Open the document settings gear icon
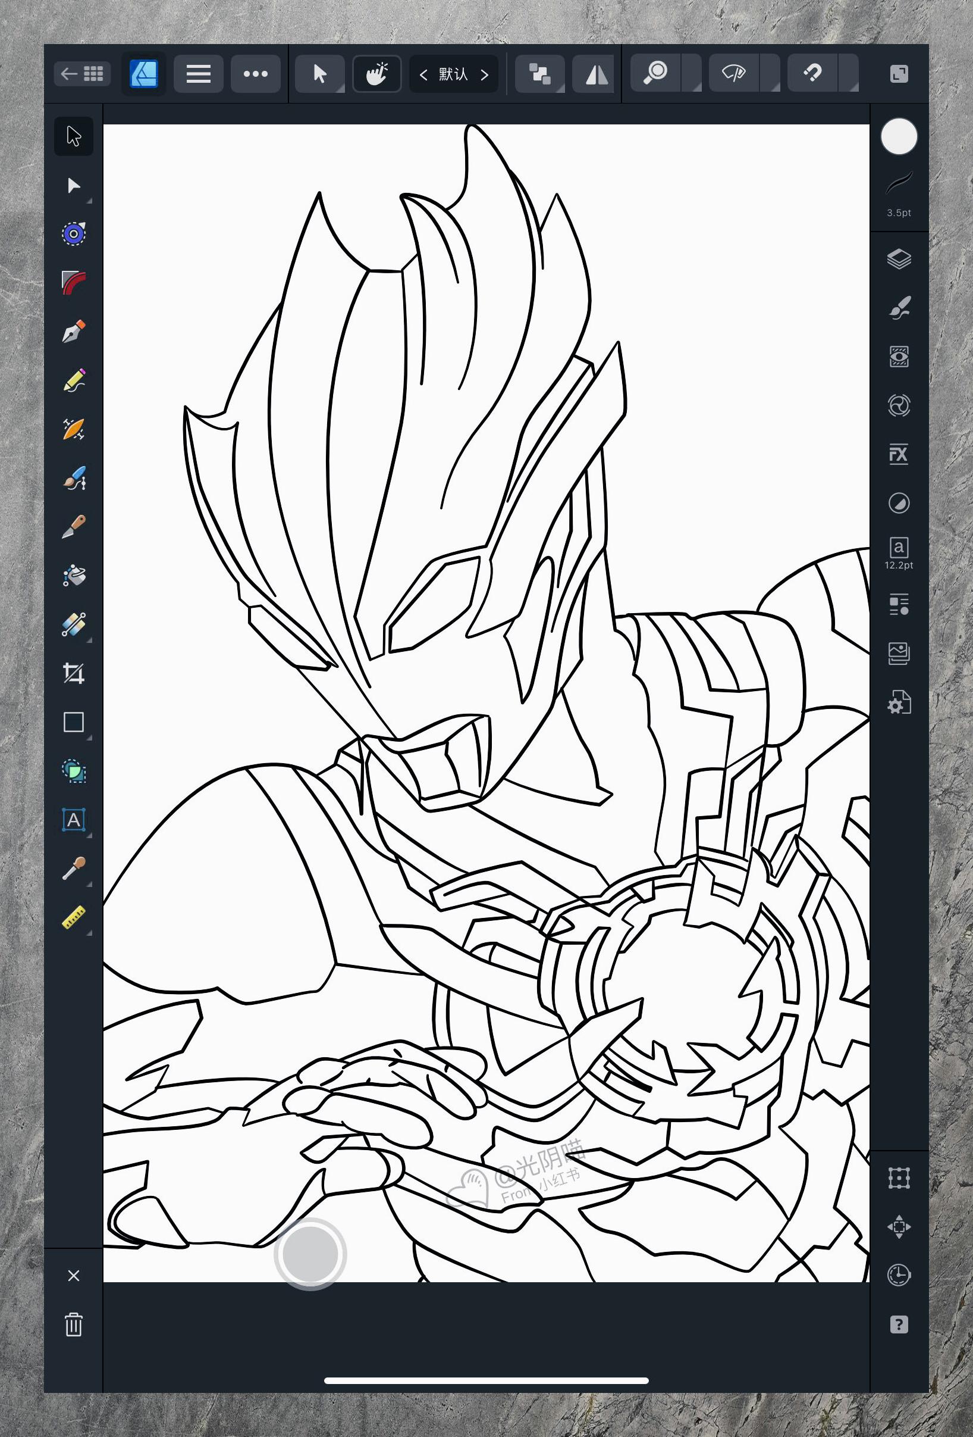Screen dimensions: 973x1437 click(x=899, y=702)
